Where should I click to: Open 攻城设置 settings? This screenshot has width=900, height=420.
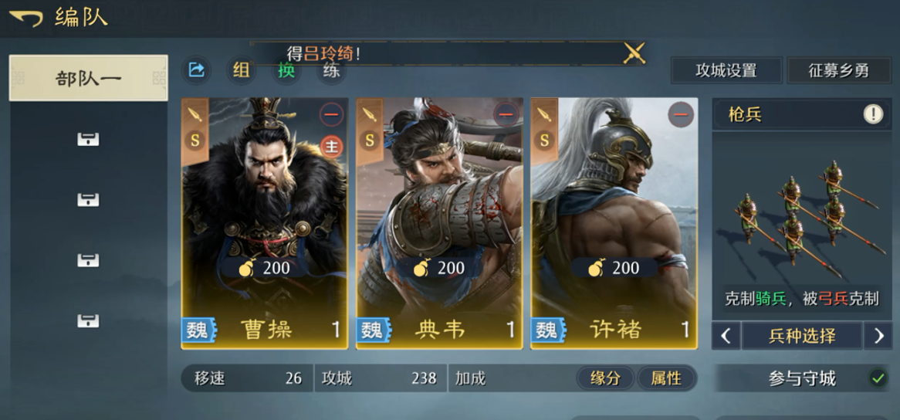tap(726, 70)
